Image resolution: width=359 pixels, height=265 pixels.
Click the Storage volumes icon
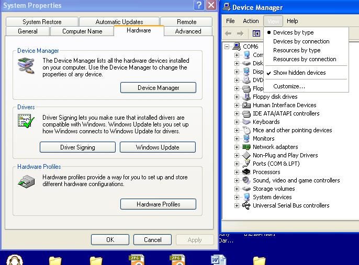(246, 189)
